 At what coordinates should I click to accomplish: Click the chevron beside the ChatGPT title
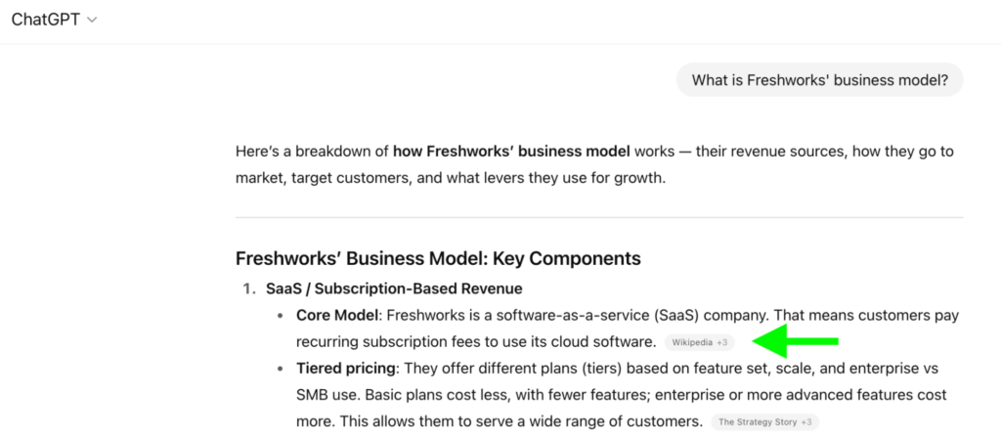click(x=92, y=21)
